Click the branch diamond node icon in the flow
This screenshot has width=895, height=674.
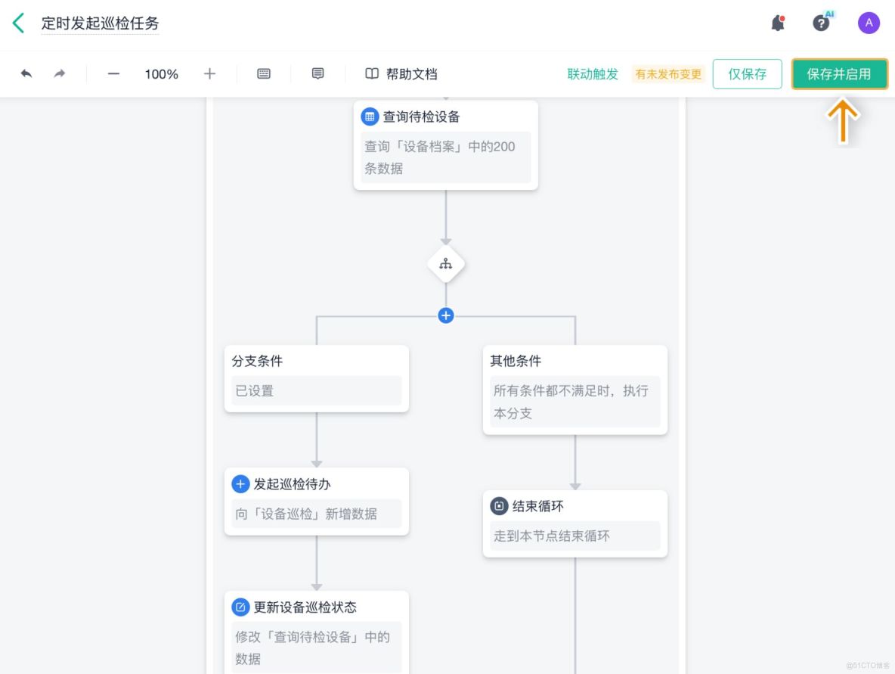[x=446, y=263]
